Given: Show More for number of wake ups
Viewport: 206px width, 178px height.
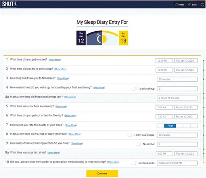Looking at the screenshot, I should (99, 88).
